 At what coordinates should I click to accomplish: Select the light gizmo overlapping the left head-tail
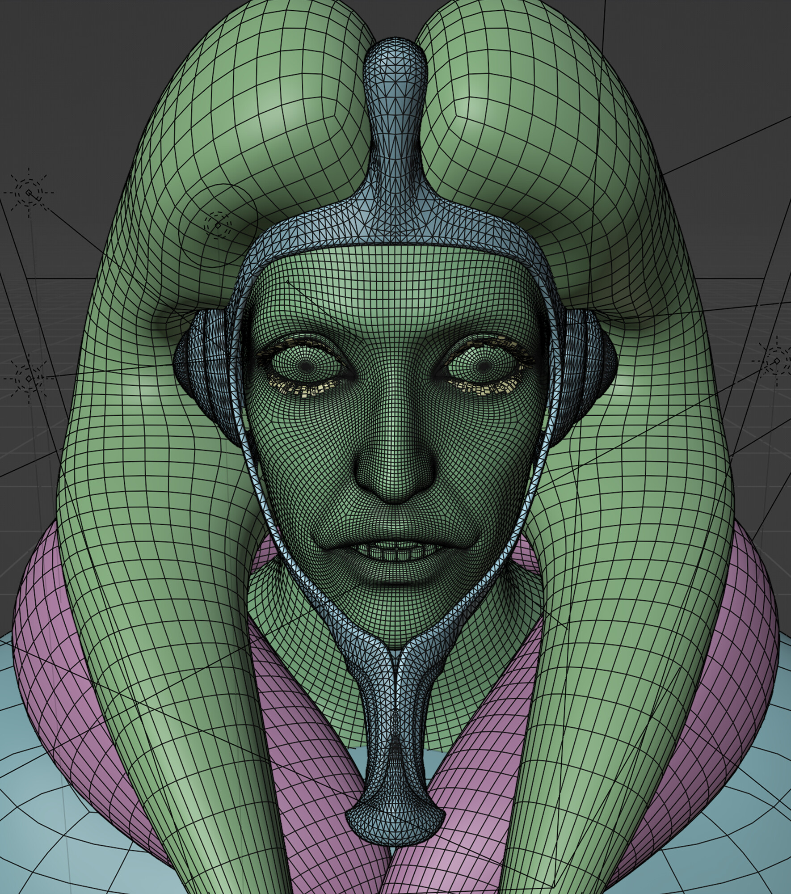point(218,224)
